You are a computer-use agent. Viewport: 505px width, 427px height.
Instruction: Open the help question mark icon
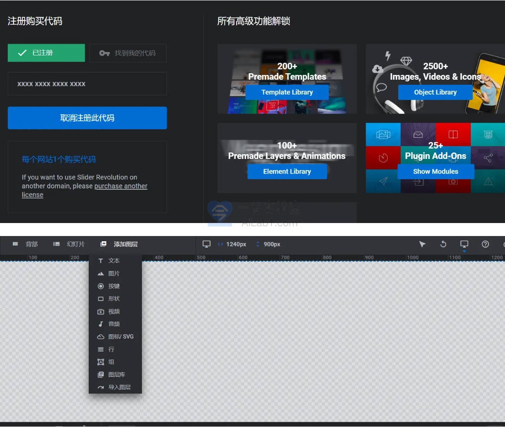click(x=486, y=244)
